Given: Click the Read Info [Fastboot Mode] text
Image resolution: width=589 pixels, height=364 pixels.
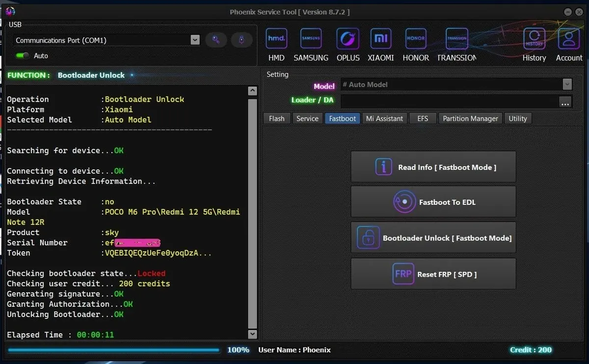Looking at the screenshot, I should (447, 167).
